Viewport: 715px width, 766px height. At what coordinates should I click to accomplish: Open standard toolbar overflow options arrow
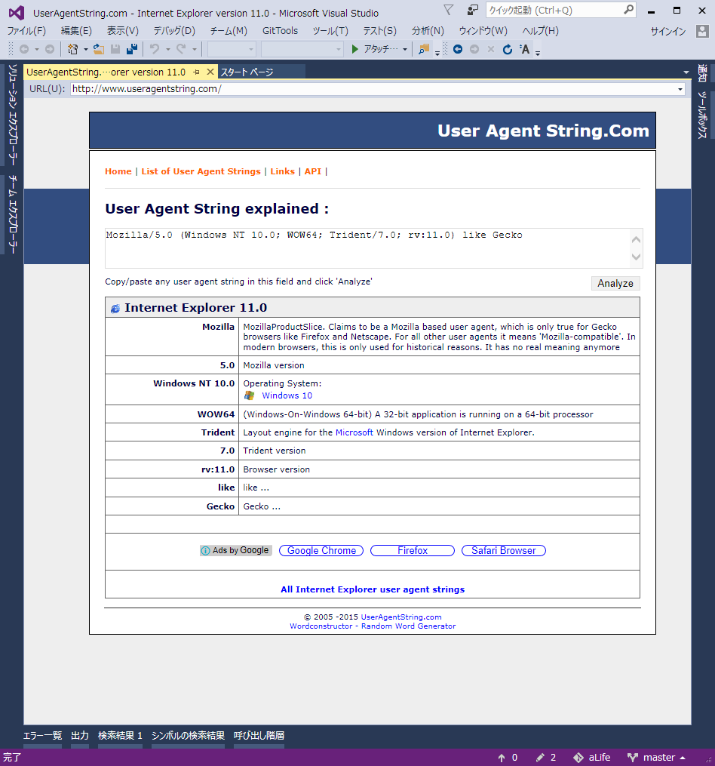(x=437, y=53)
